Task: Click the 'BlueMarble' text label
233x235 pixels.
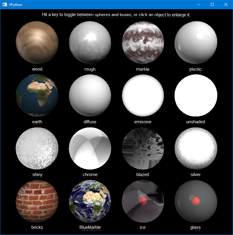Action: (x=90, y=227)
